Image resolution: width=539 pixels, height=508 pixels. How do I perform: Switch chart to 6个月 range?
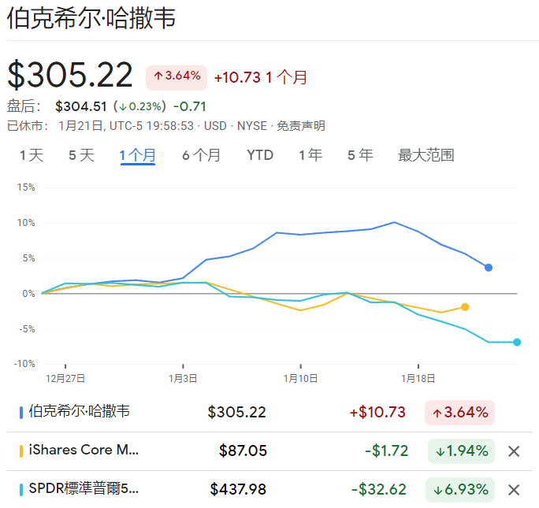pos(201,155)
